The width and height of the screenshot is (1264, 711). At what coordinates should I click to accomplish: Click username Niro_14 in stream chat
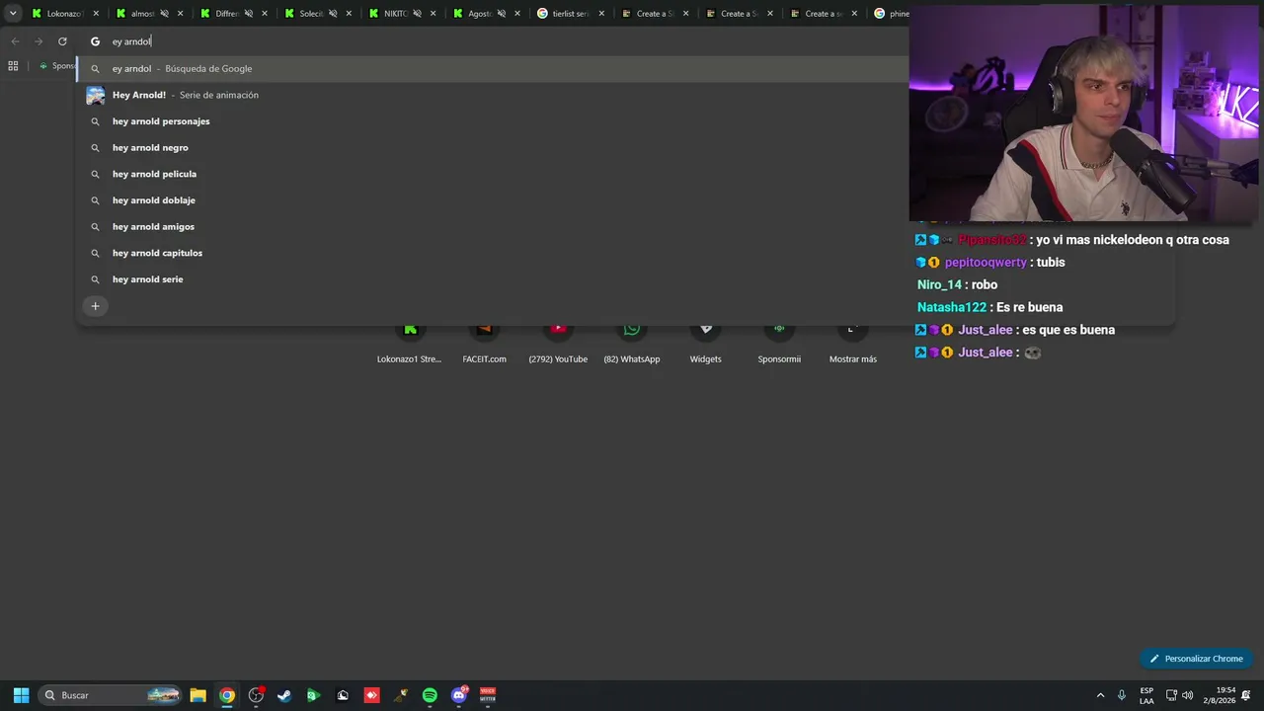pyautogui.click(x=939, y=284)
